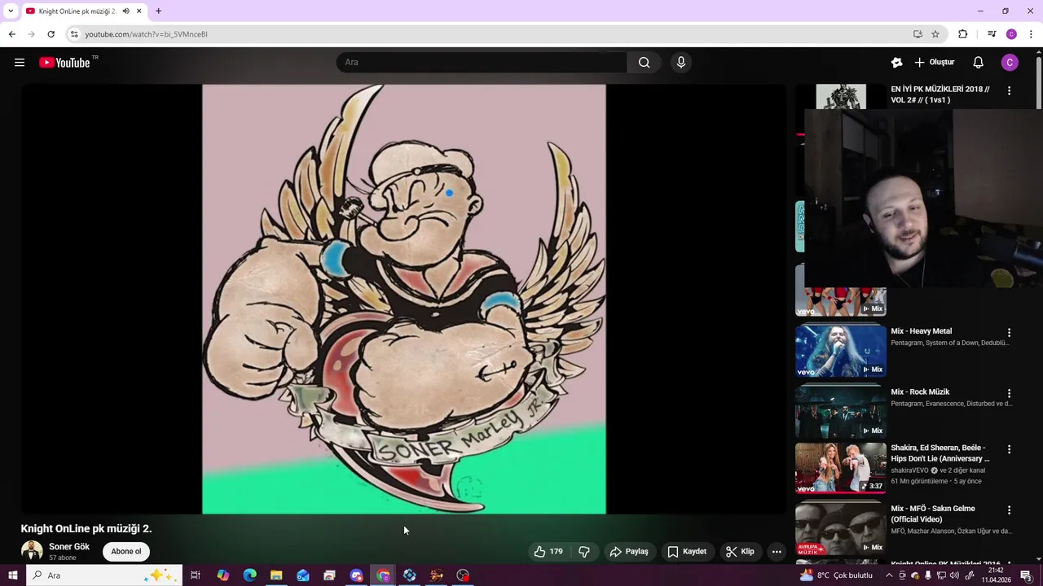Open a new browser tab

(x=158, y=11)
